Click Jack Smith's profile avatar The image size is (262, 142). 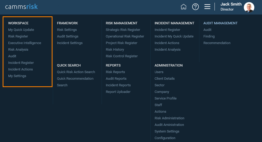click(249, 7)
